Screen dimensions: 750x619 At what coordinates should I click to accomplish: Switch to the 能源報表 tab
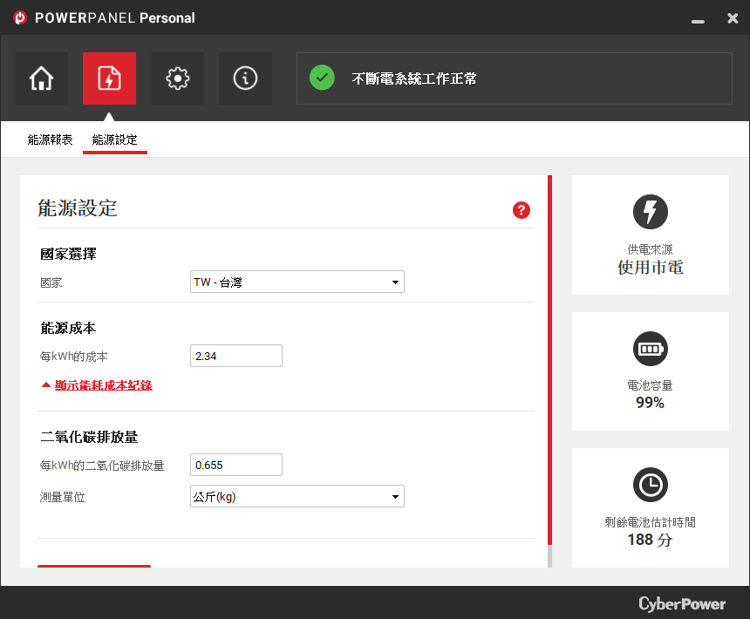point(50,139)
